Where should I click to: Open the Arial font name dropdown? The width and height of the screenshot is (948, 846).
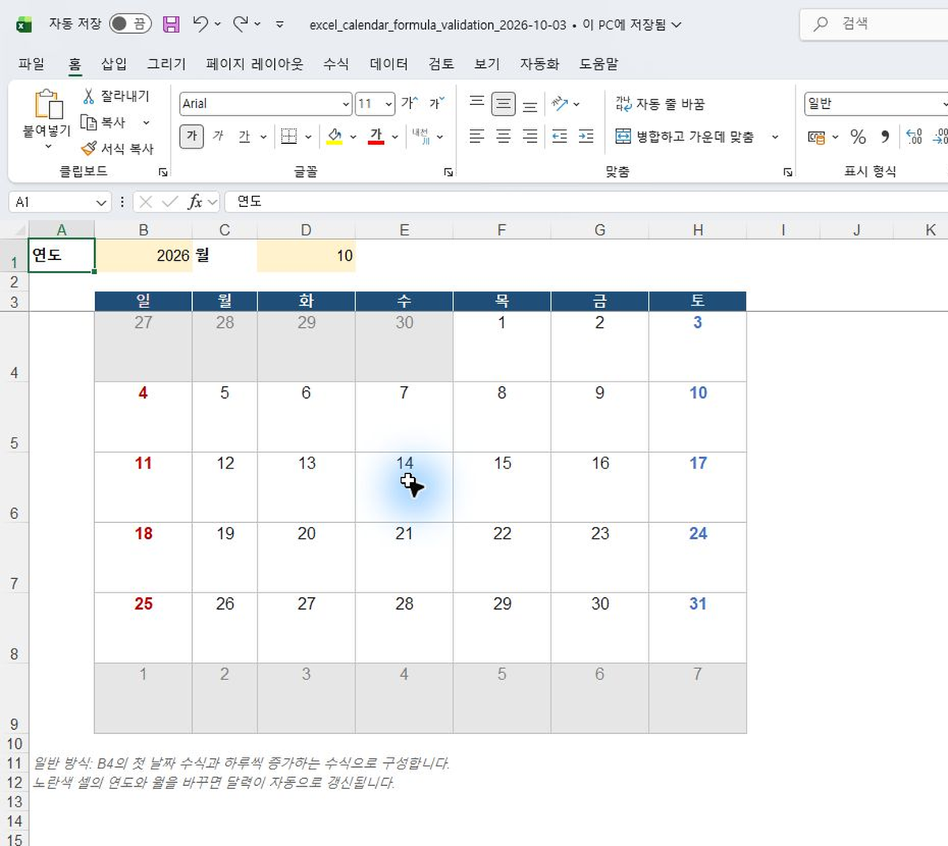point(346,104)
